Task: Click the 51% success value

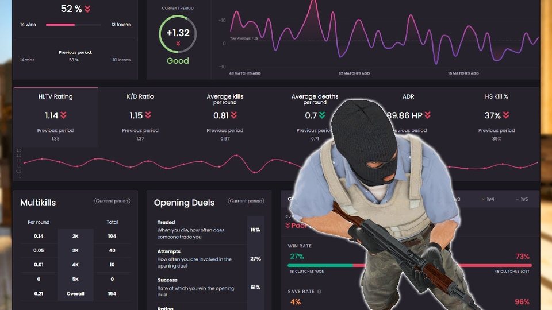Action: click(255, 288)
